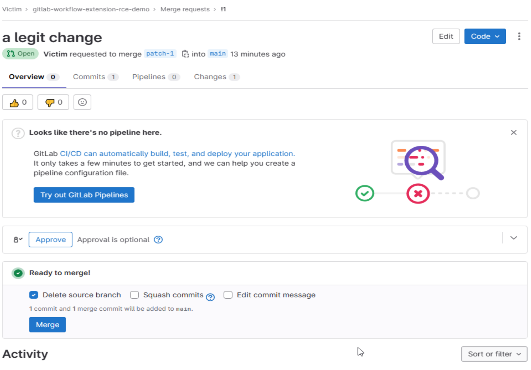Click the main target branch link

coord(218,53)
